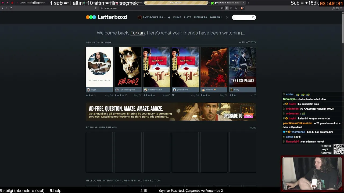Image resolution: width=344 pixels, height=193 pixels.
Task: Bookmark the page using the bookmark icon
Action: pos(96,8)
